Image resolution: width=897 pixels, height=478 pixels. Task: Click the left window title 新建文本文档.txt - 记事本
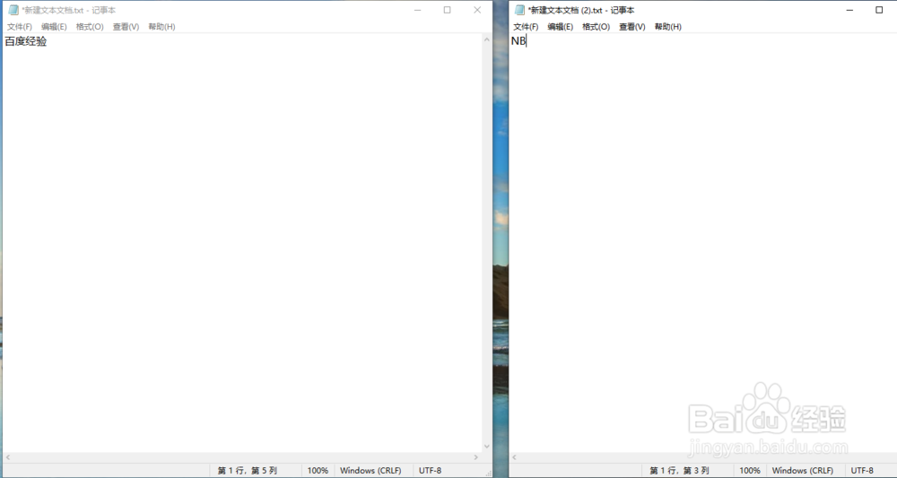coord(69,10)
